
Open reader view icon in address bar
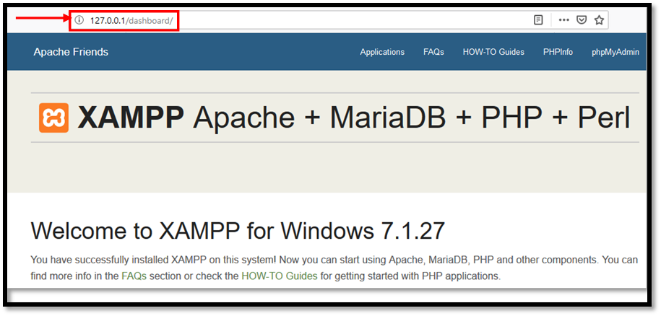(538, 20)
